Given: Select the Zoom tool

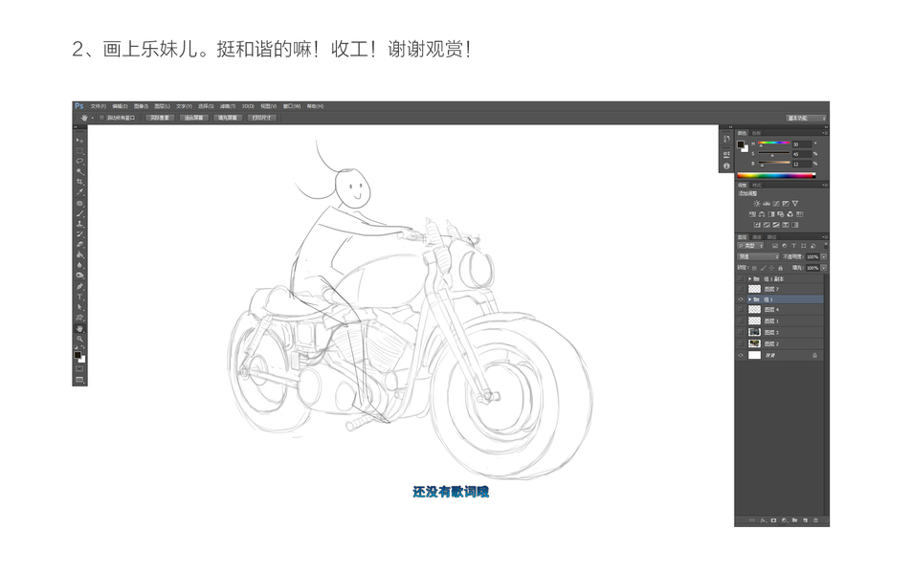Looking at the screenshot, I should coord(79,339).
